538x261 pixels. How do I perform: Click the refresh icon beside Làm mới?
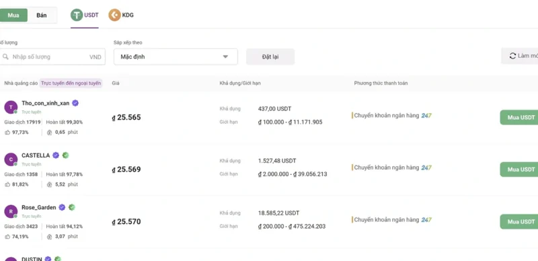click(x=512, y=56)
